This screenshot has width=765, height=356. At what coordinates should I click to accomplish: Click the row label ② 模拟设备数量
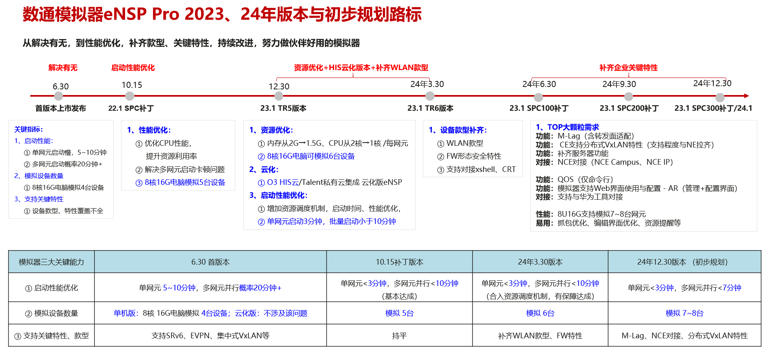[x=51, y=313]
